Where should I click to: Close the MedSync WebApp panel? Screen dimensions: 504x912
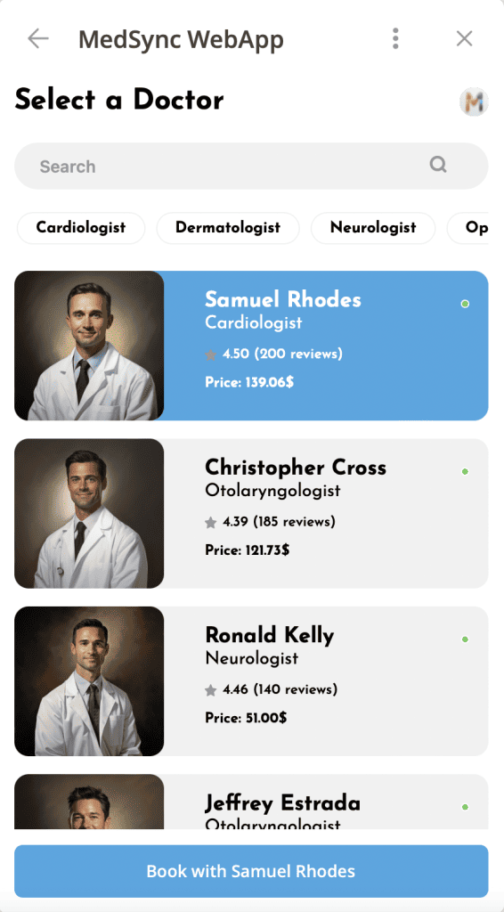coord(464,38)
